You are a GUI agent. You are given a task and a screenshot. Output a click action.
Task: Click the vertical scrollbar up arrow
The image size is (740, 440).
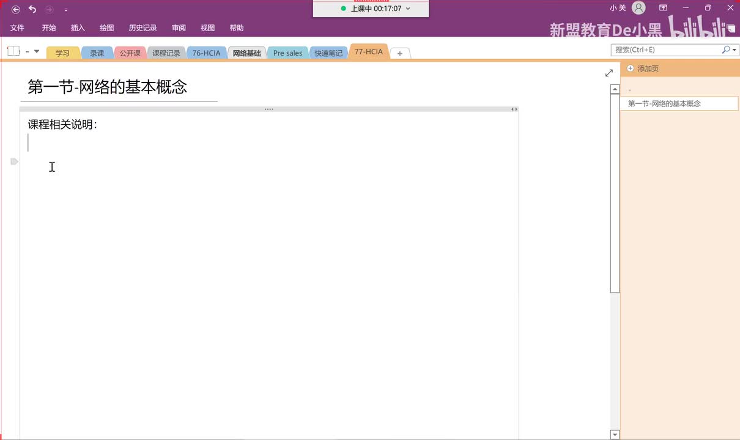point(615,89)
